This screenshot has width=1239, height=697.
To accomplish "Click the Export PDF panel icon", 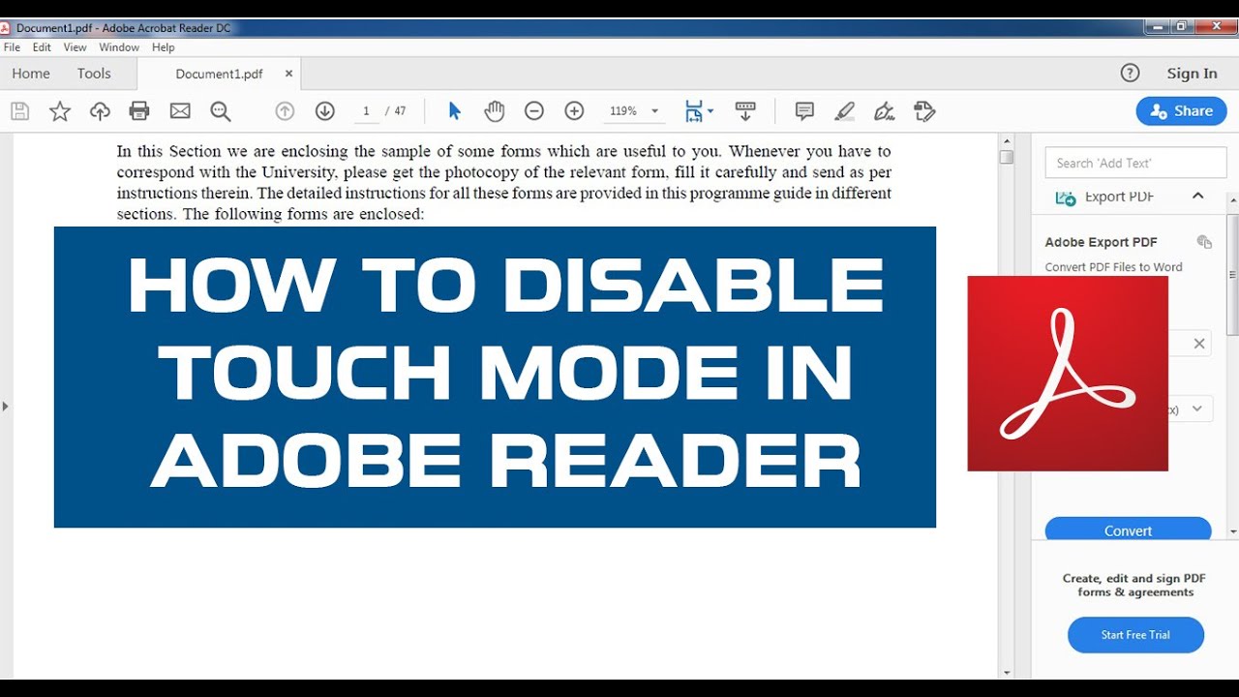I will [x=1066, y=197].
